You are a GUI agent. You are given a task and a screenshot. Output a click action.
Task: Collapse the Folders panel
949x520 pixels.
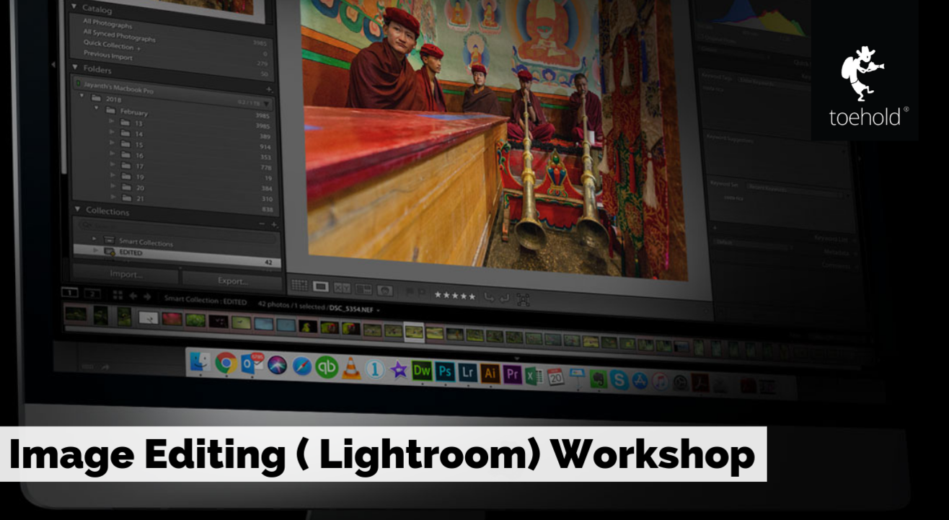click(76, 67)
